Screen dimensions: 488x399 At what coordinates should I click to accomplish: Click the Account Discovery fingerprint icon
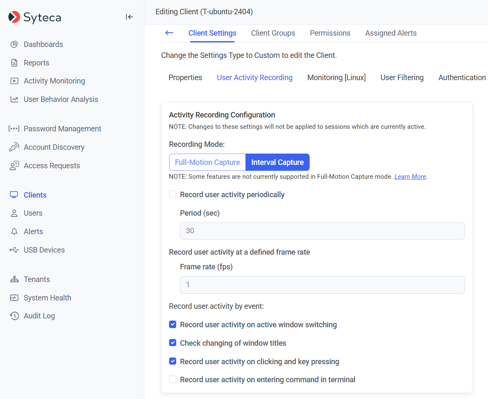coord(14,147)
